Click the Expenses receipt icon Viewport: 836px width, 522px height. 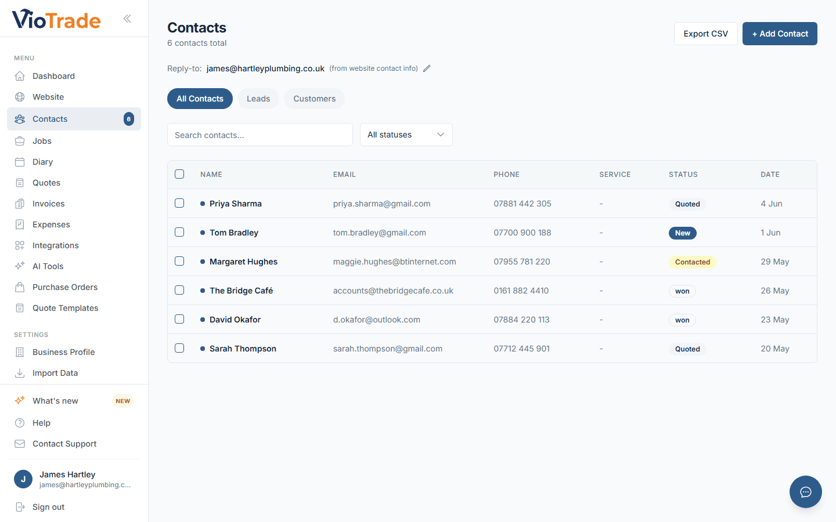20,224
